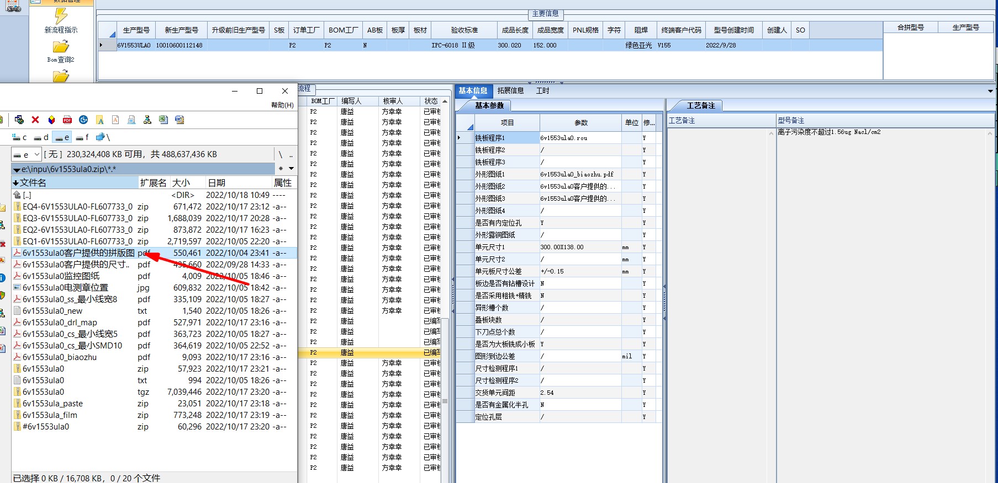This screenshot has height=483, width=998.
Task: Go to root directory backslash button
Action: (x=281, y=154)
